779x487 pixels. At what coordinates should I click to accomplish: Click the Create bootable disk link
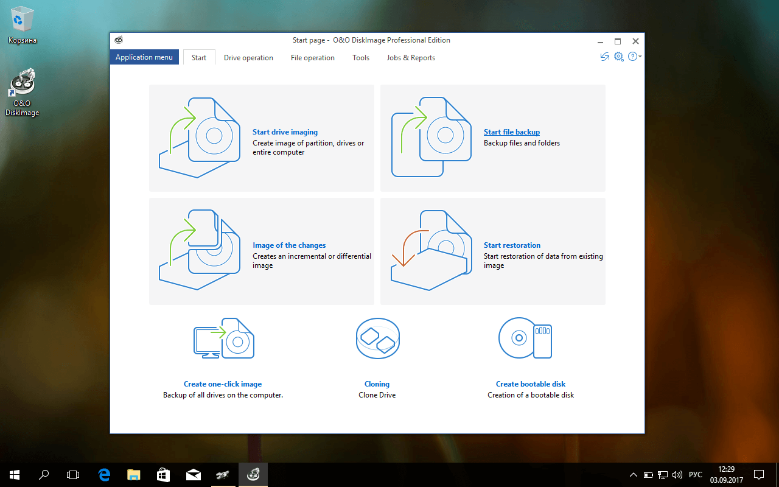531,384
